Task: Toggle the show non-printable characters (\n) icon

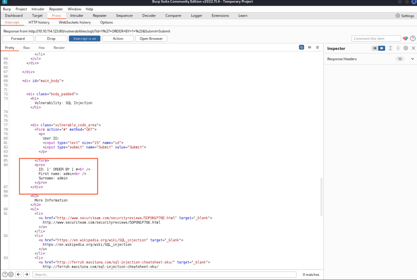Action: click(309, 47)
